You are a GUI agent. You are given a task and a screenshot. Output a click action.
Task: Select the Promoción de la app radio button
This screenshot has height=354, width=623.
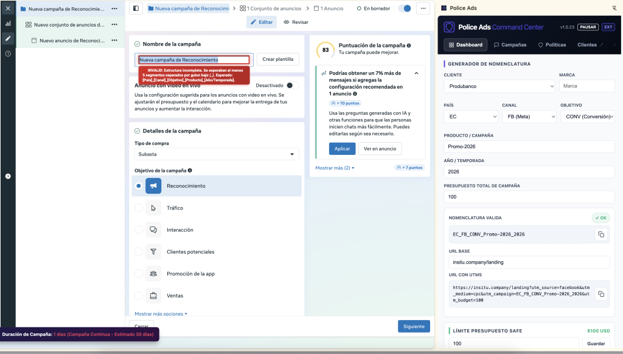[138, 273]
